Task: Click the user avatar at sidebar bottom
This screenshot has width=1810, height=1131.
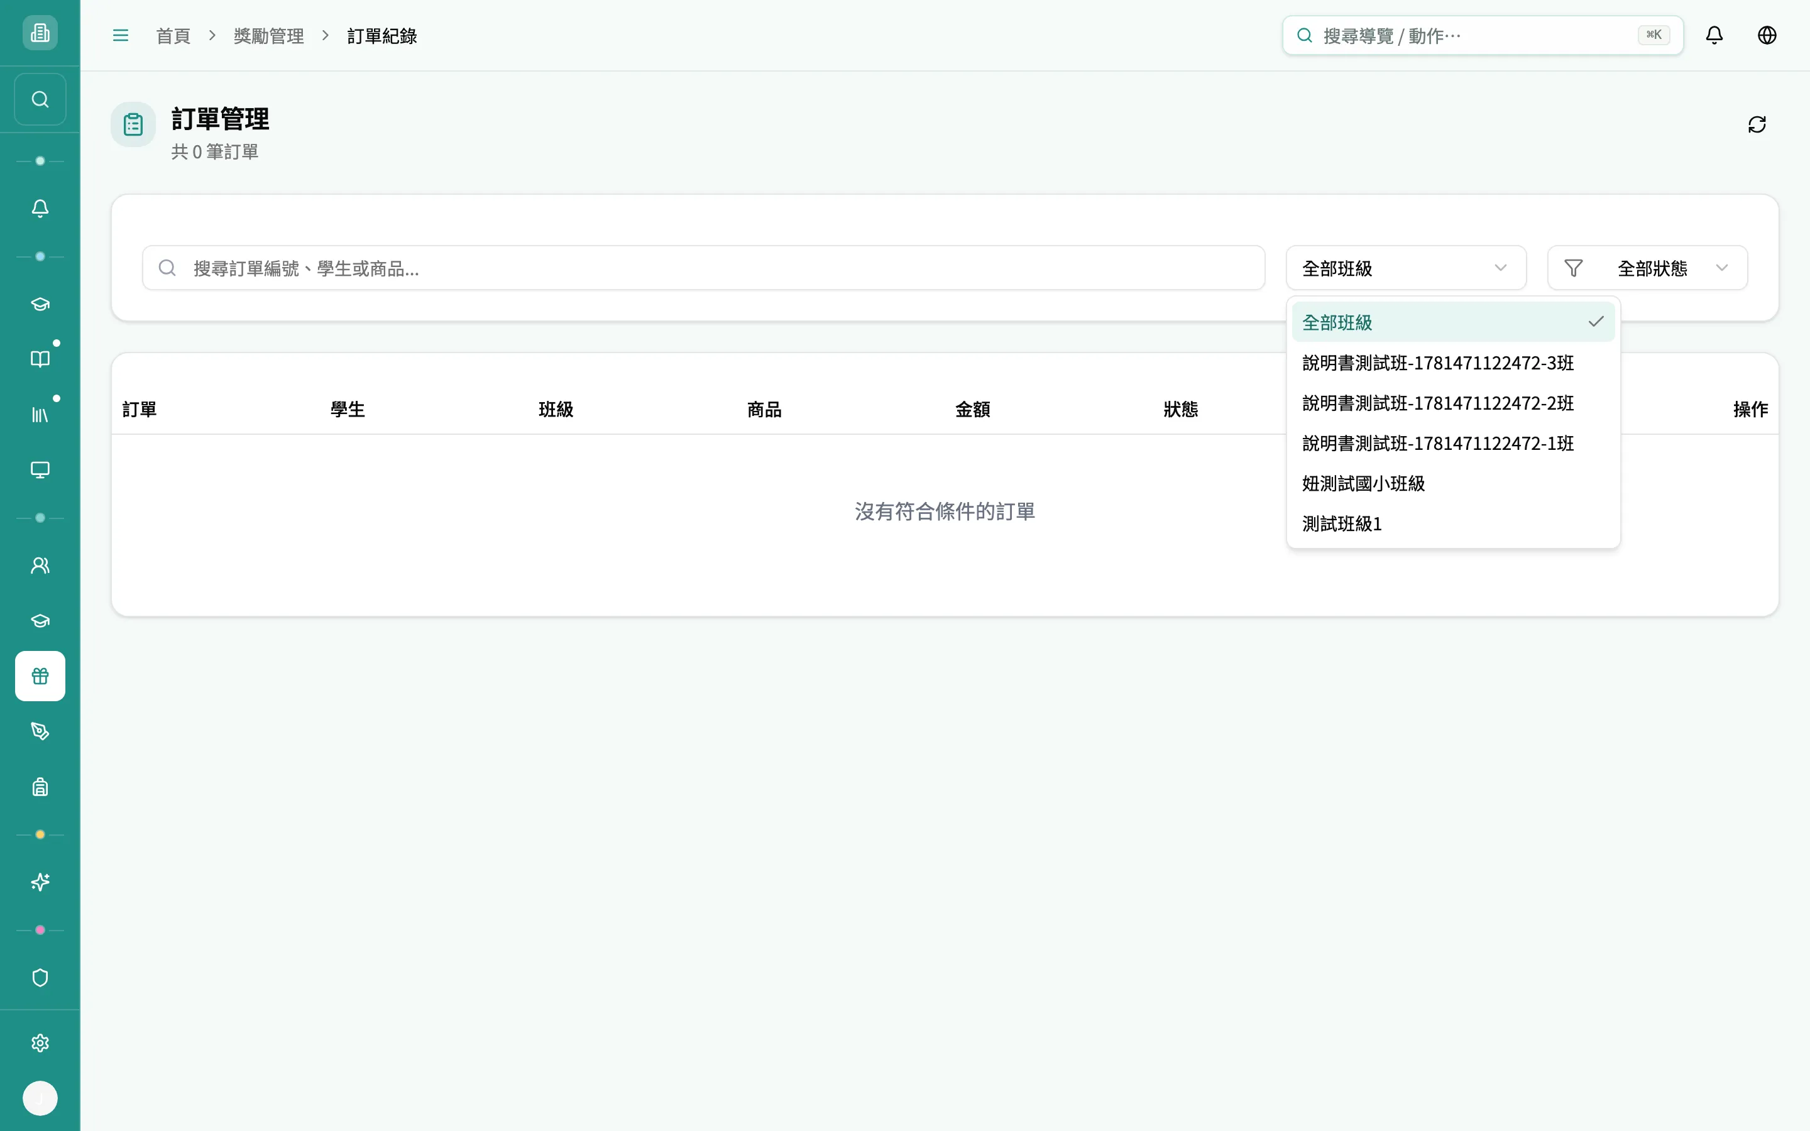Action: point(40,1098)
